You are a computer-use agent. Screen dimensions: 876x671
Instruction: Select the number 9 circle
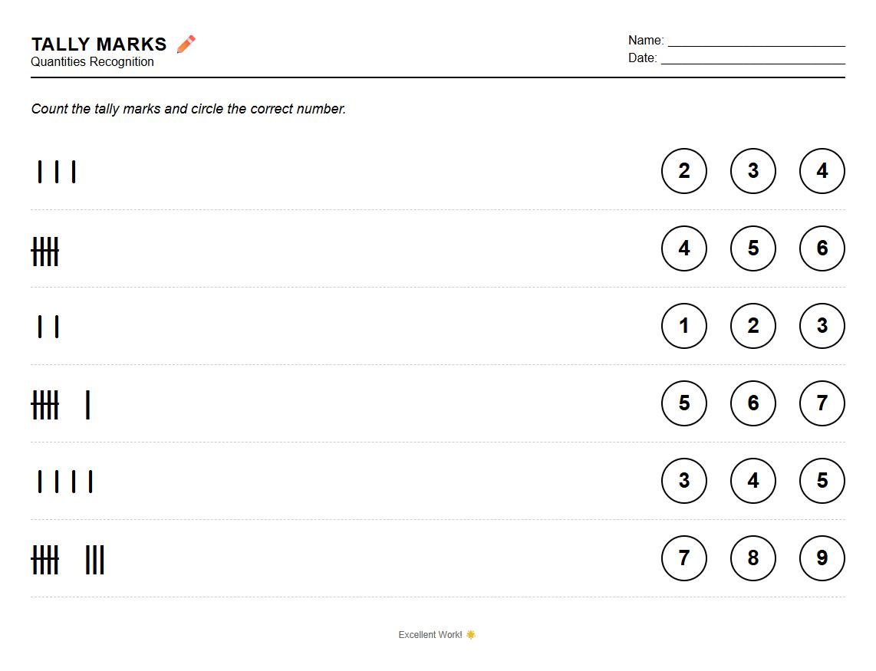822,558
